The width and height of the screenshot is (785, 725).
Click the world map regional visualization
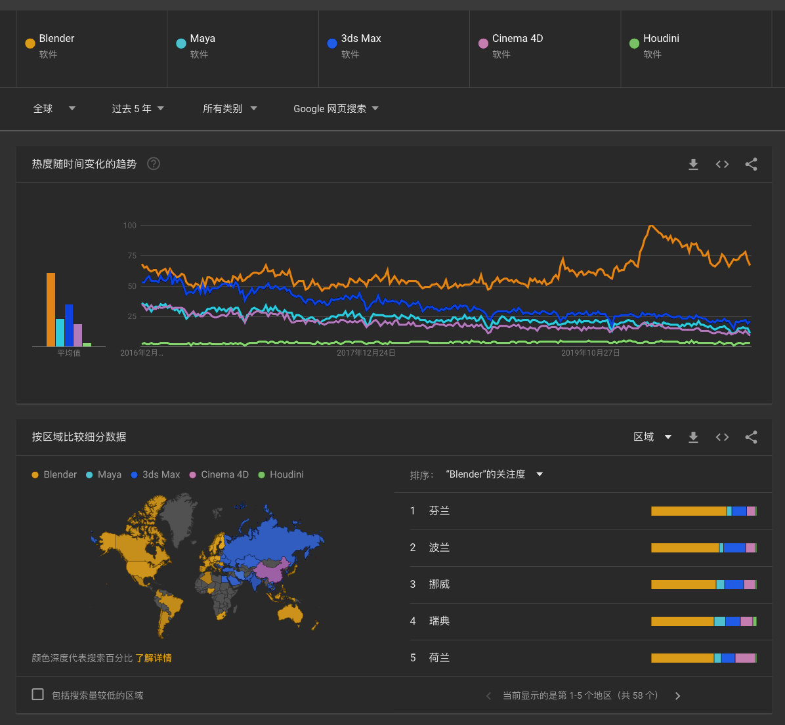click(208, 566)
